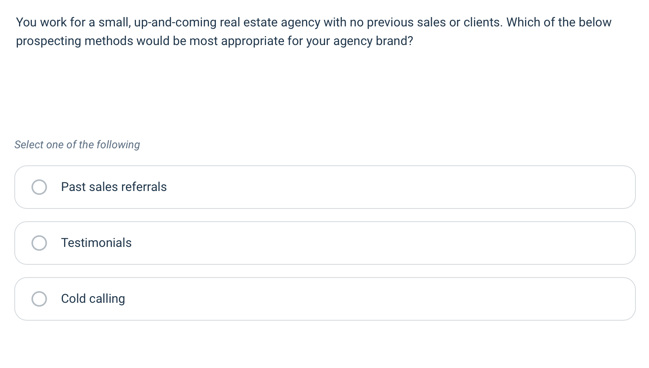Click the Testimonials label text
The width and height of the screenshot is (649, 368).
pyautogui.click(x=97, y=243)
